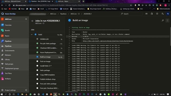Collapse the sidebar with double chevron
Screen dimensions: 171x96
[26, 90]
